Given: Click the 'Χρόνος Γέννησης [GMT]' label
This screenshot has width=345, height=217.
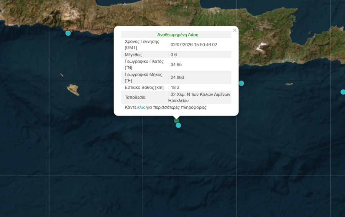Looking at the screenshot, I should pyautogui.click(x=142, y=44).
